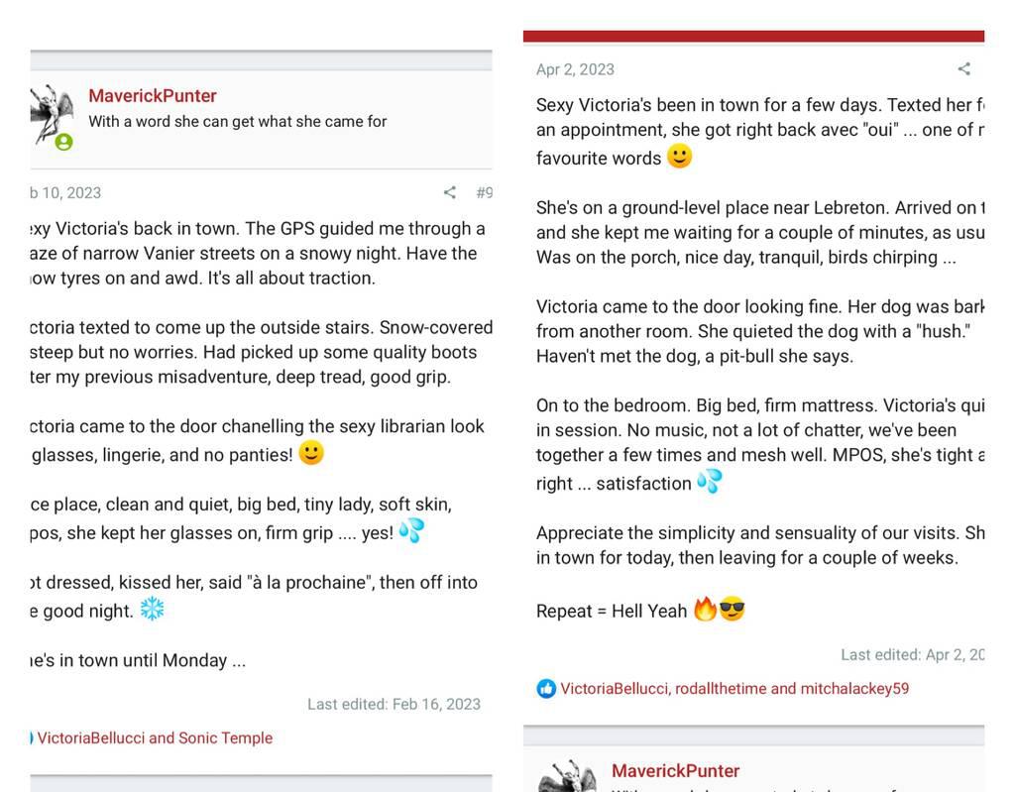Click the smiley emoji after "favourite words"
Screen dimensions: 1015x792
679,157
